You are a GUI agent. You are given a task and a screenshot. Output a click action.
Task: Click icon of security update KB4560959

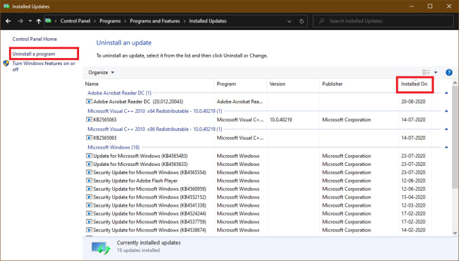point(89,189)
